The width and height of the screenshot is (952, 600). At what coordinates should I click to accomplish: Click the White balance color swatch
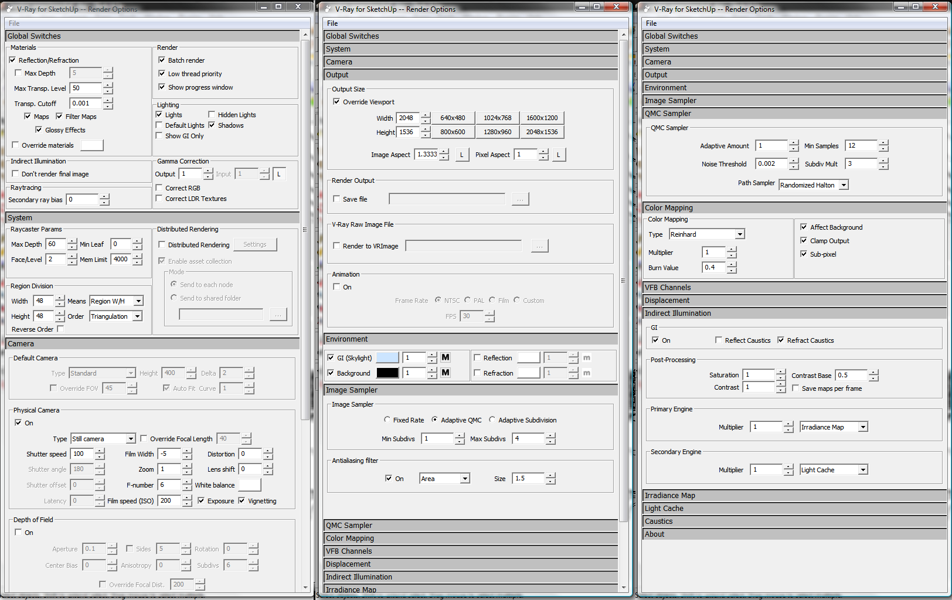(x=249, y=485)
